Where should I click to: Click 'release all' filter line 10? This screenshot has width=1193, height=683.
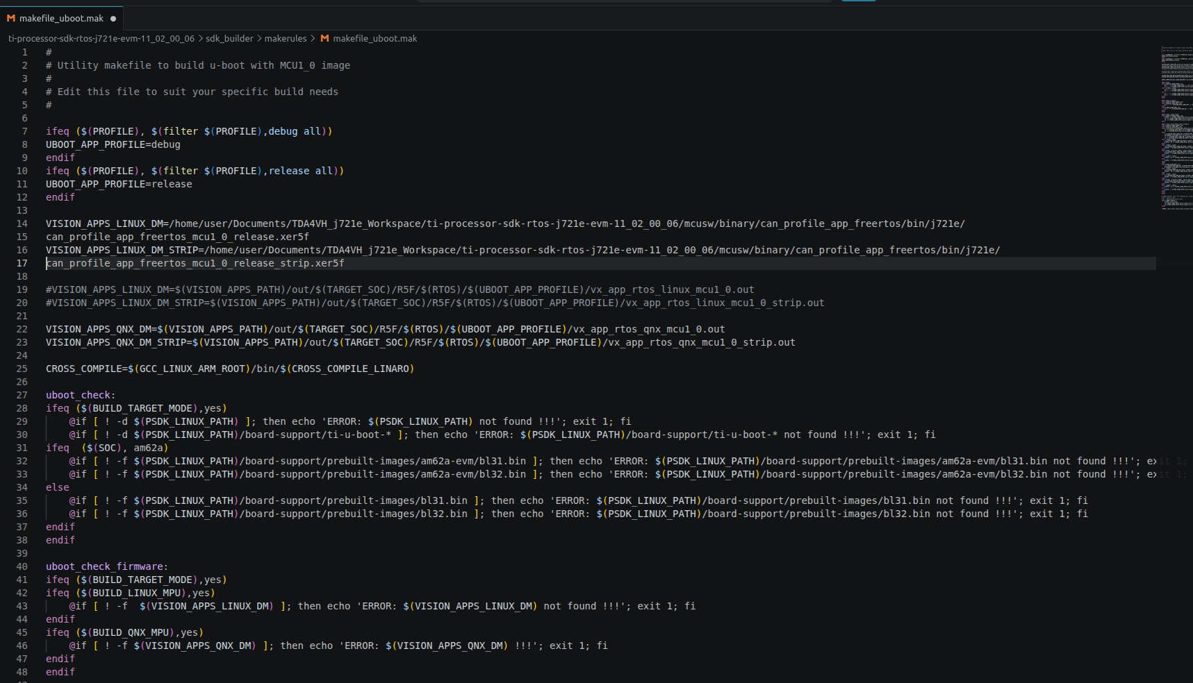coord(195,171)
